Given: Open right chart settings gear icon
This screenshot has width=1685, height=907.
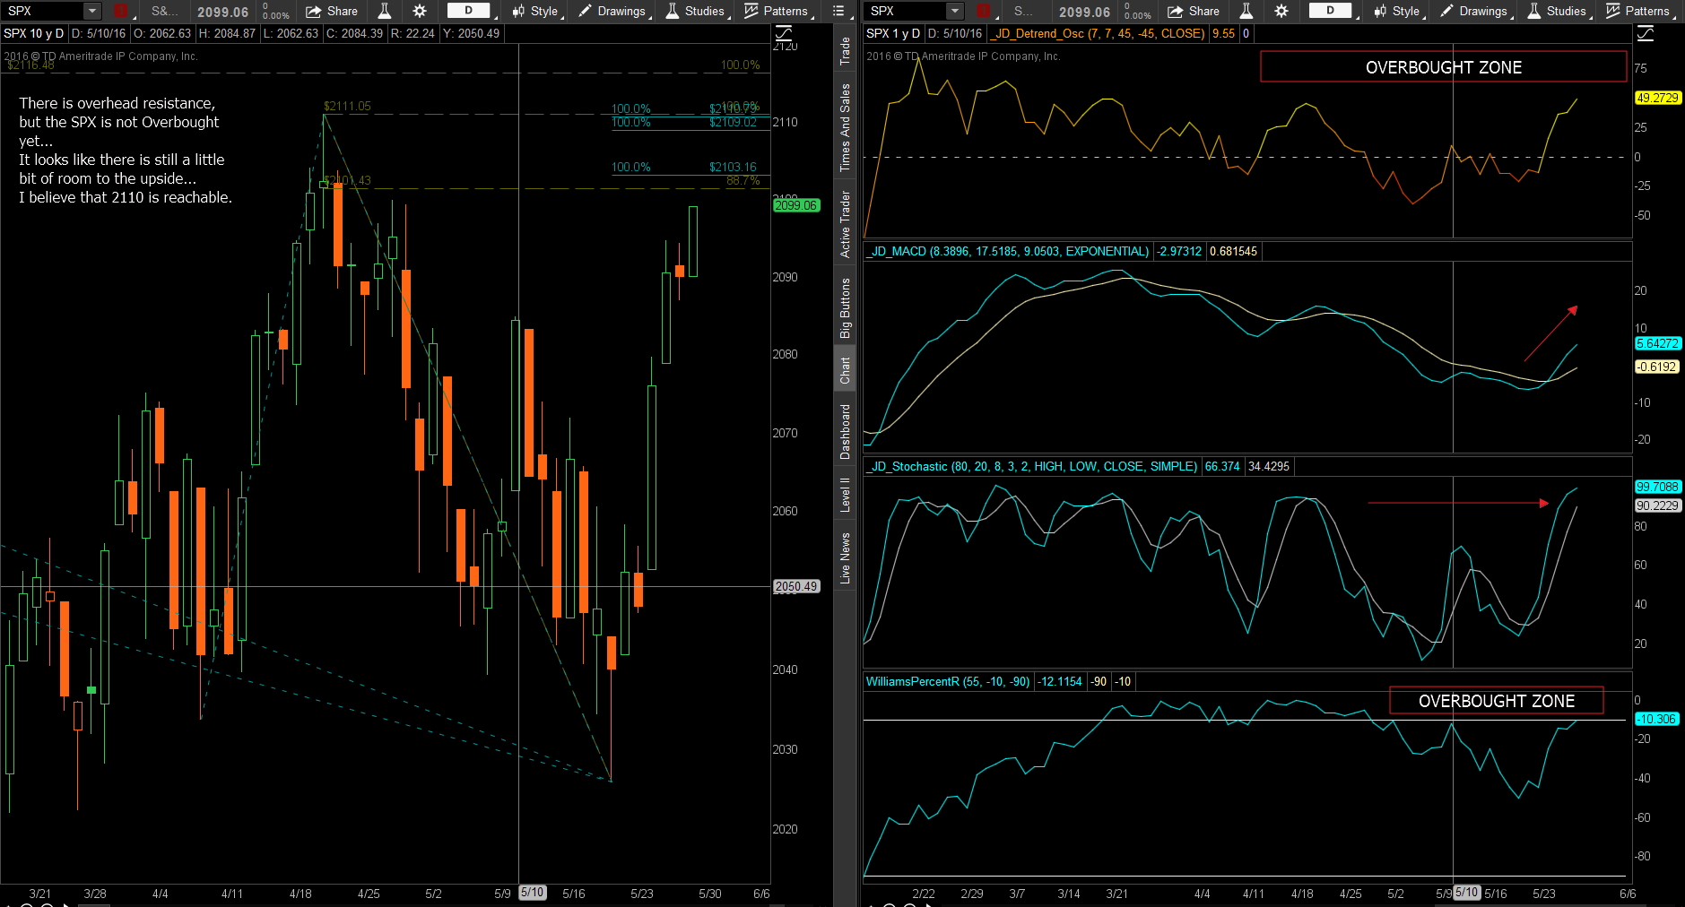Looking at the screenshot, I should [x=1281, y=11].
